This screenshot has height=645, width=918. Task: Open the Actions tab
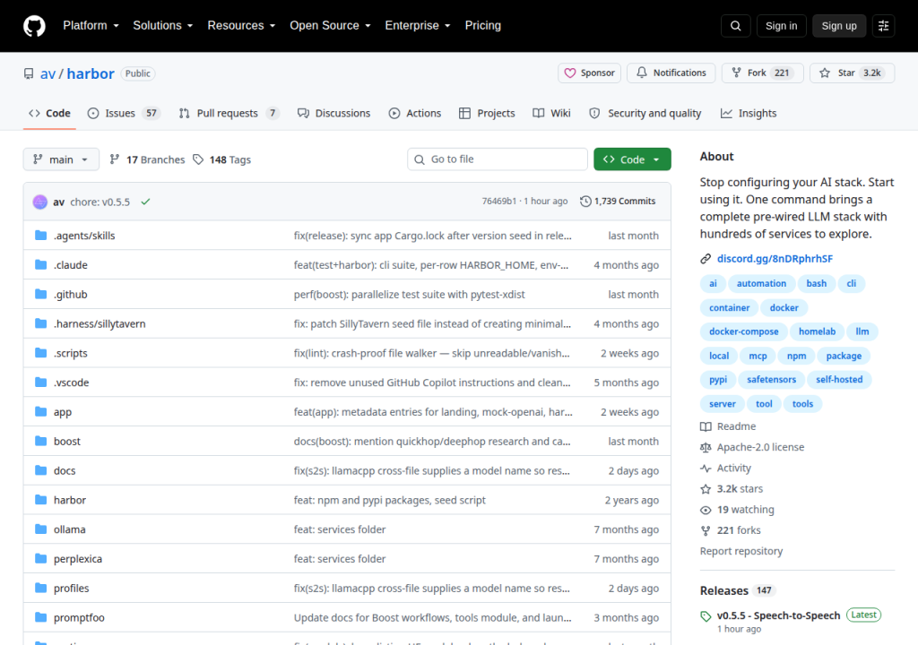click(415, 113)
